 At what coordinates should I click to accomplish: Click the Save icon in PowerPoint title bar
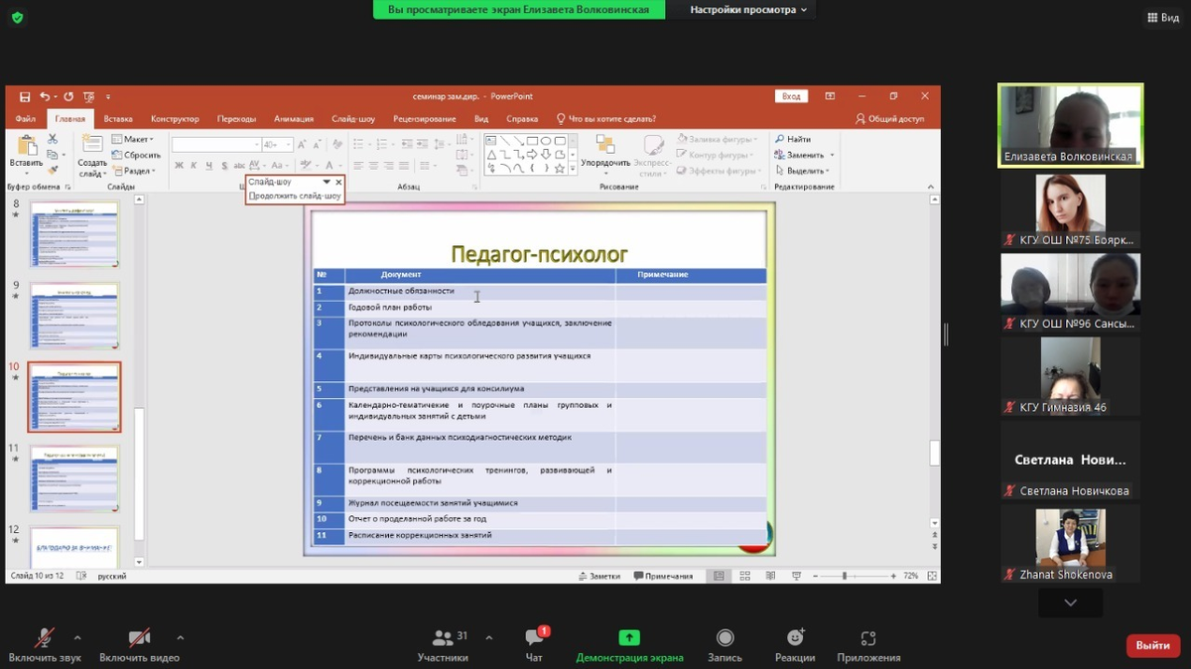[x=25, y=97]
